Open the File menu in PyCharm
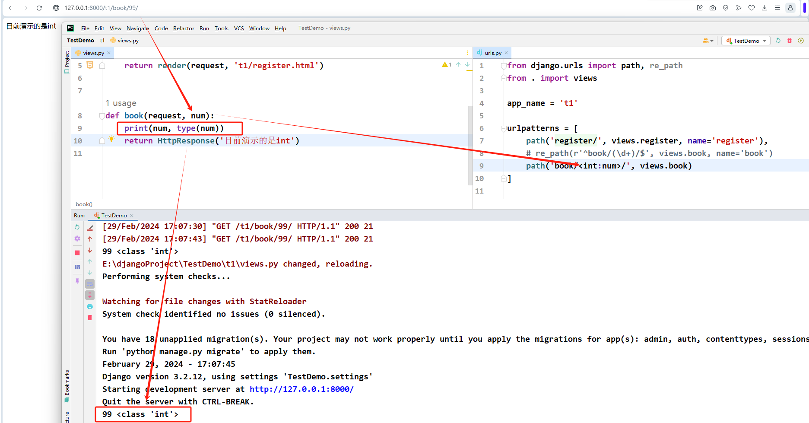Viewport: 809px width, 423px height. tap(85, 28)
